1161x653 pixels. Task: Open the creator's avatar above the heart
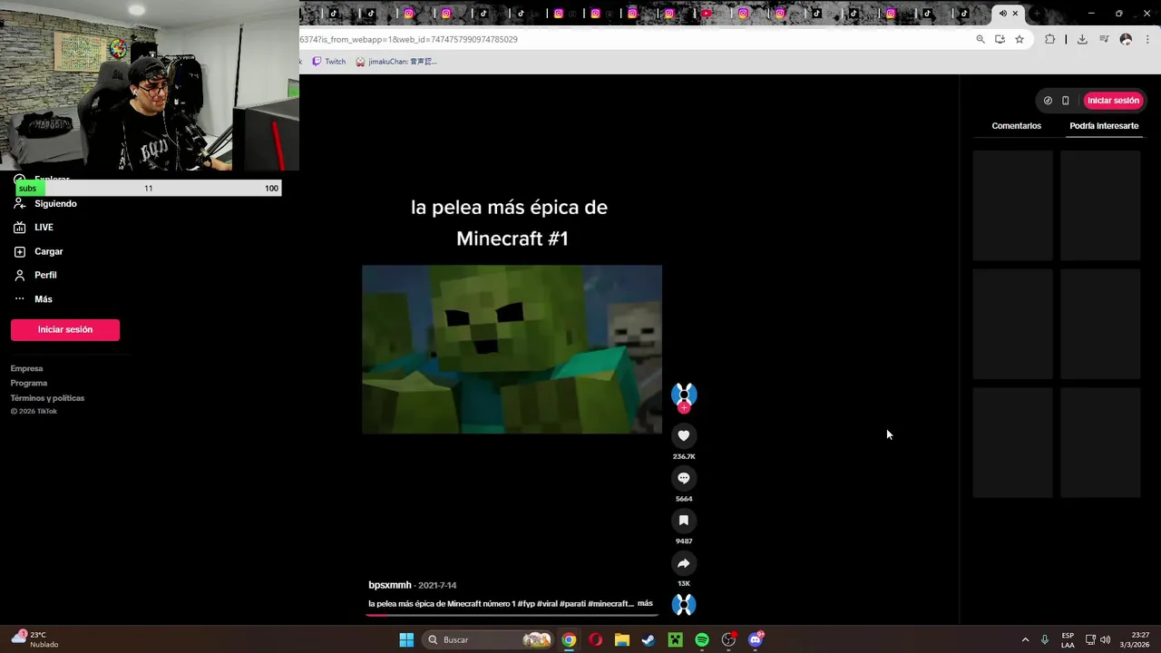(x=684, y=394)
